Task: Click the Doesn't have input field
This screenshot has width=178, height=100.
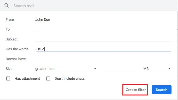Action: point(103,59)
